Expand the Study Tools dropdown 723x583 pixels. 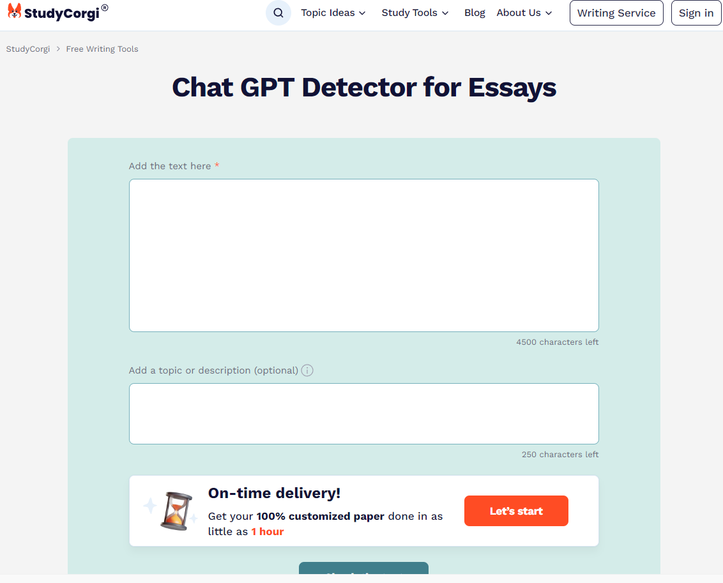(415, 13)
